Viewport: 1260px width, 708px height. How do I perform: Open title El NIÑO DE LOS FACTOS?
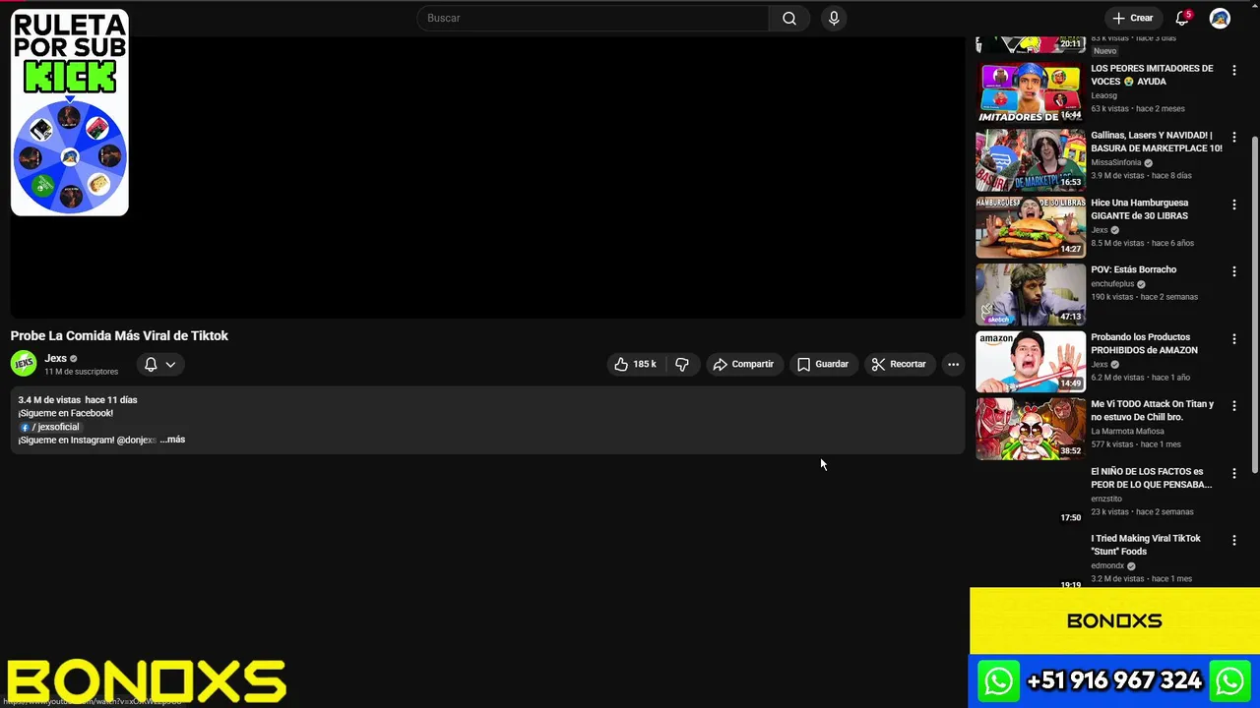(1151, 478)
